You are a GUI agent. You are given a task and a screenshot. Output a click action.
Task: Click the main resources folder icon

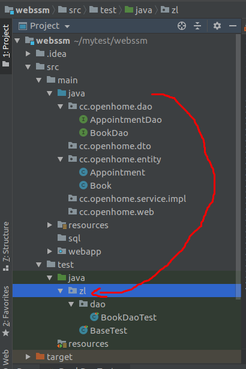tap(62, 225)
